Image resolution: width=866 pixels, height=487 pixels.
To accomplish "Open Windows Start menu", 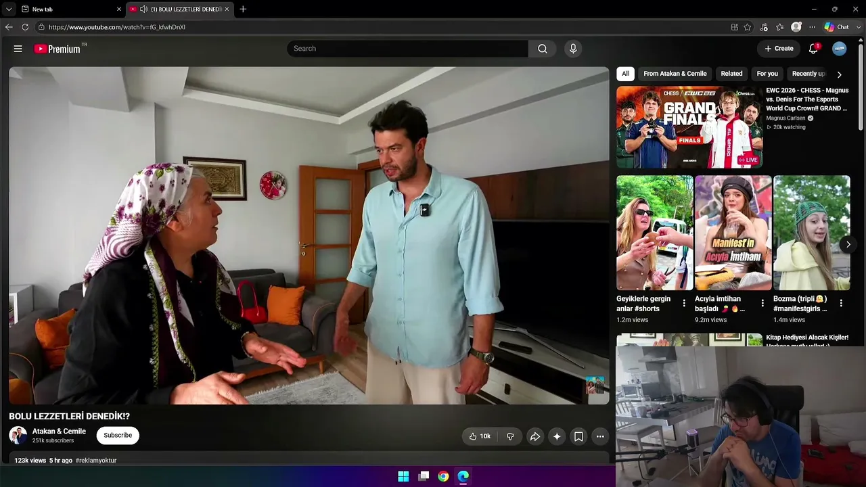I will pos(403,476).
